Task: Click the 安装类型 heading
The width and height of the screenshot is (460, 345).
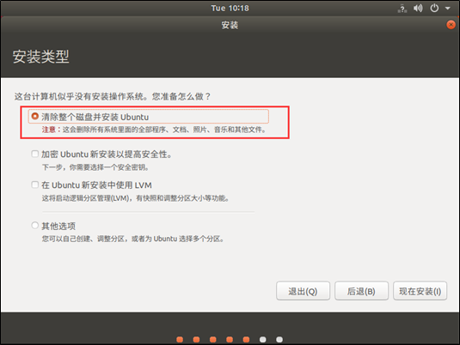Action: (x=40, y=57)
